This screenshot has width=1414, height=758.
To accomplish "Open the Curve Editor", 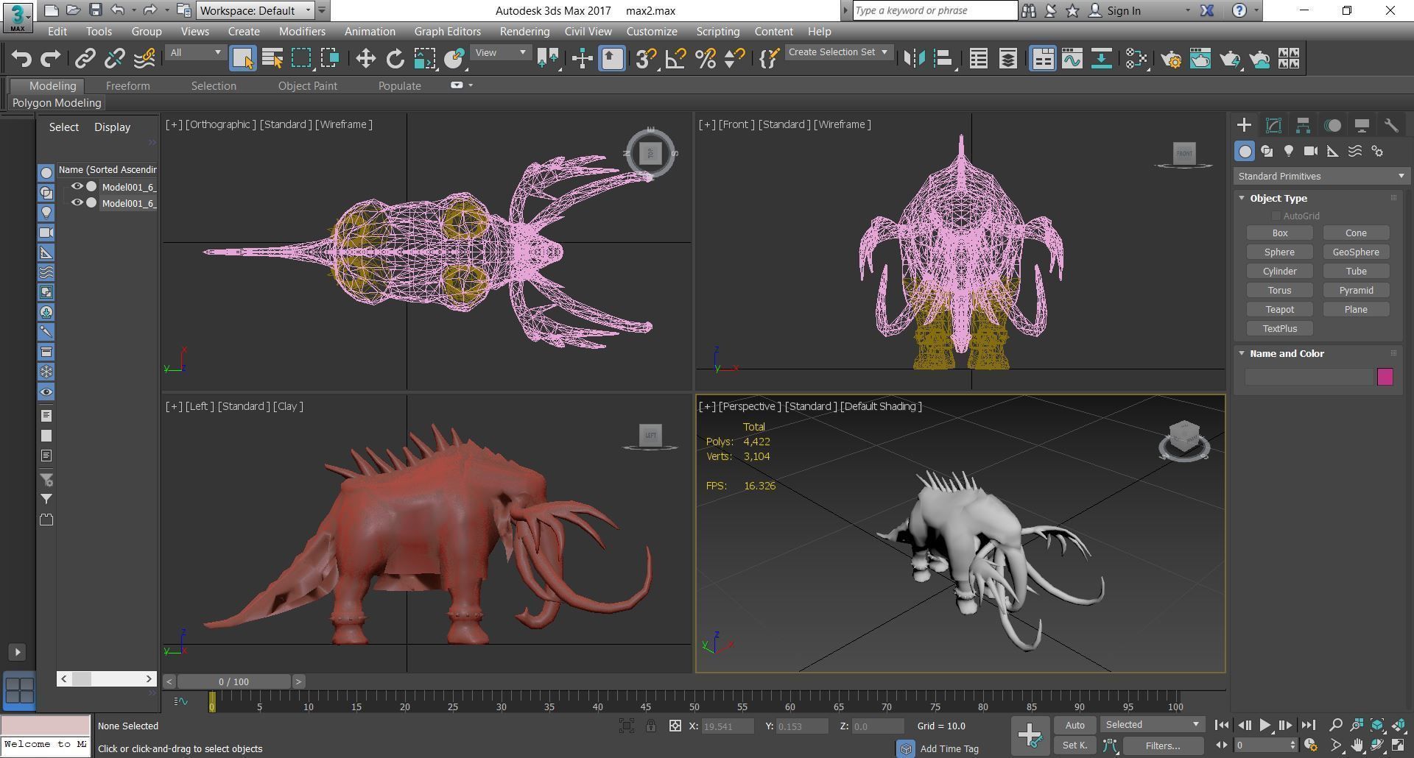I will [1072, 58].
